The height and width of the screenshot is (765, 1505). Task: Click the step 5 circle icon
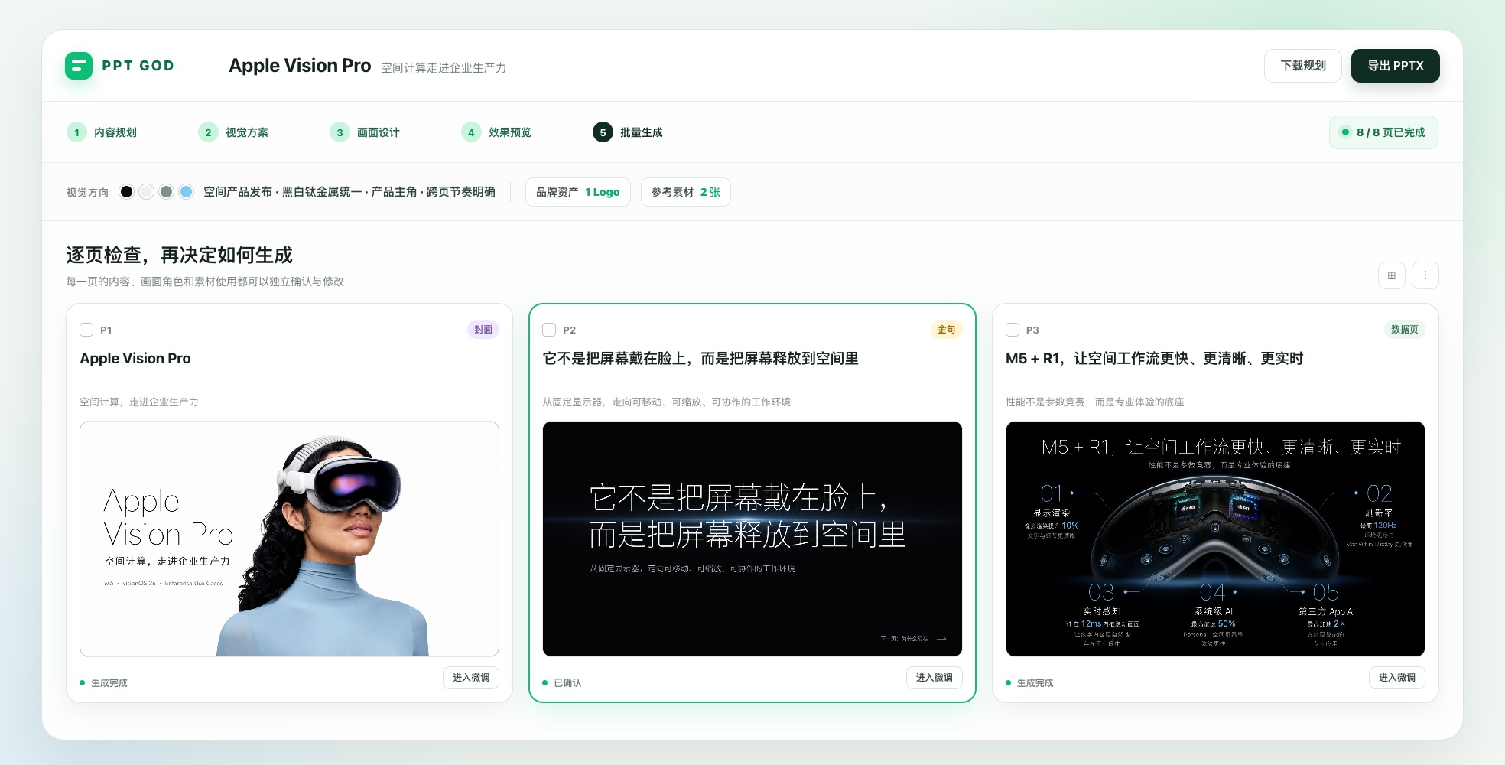(603, 132)
